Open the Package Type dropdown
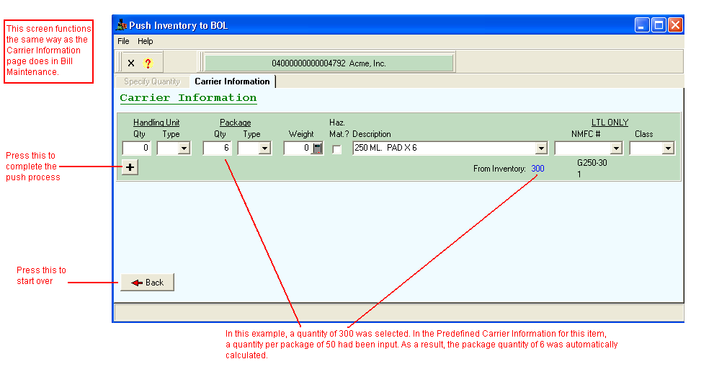Image resolution: width=714 pixels, height=377 pixels. click(264, 148)
